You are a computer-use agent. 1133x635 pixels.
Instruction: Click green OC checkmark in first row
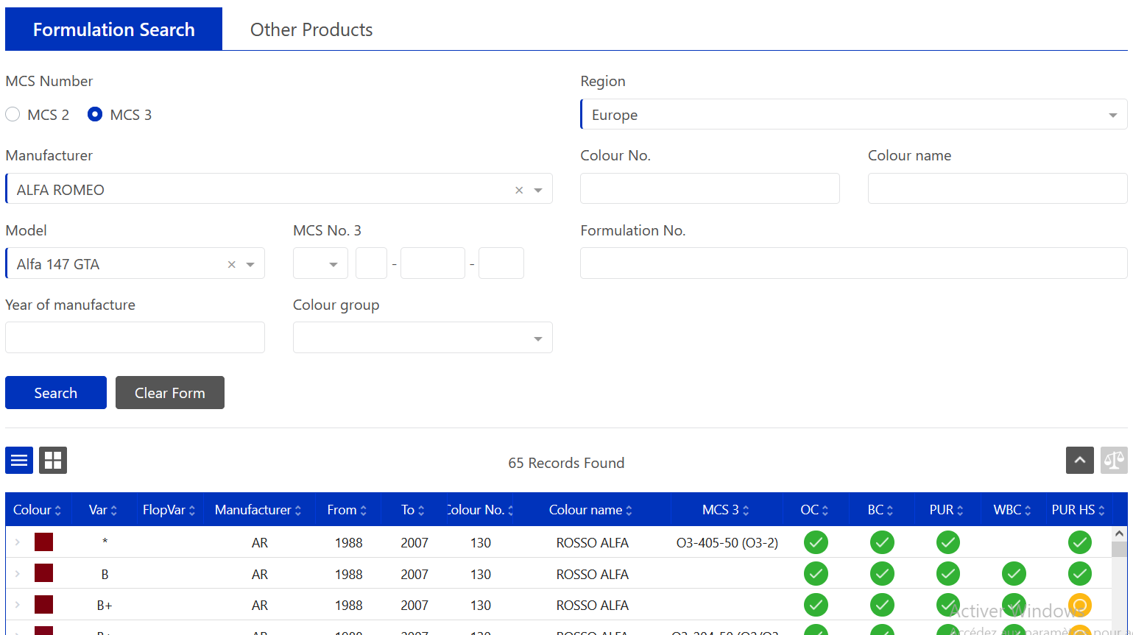coord(815,543)
